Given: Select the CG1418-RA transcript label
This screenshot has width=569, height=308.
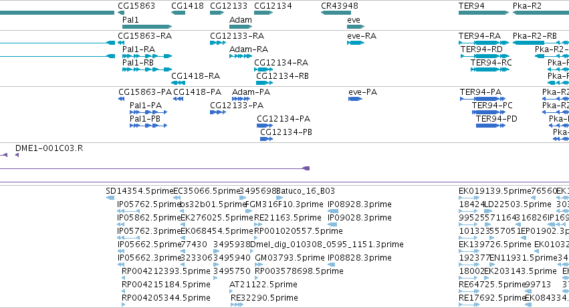Looking at the screenshot, I should [x=196, y=76].
